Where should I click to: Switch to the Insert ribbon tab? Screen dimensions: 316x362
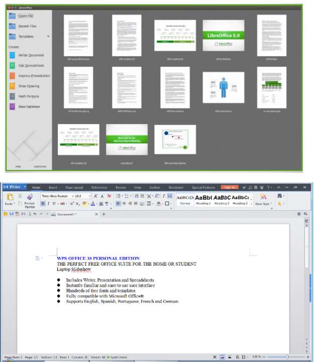[x=53, y=188]
